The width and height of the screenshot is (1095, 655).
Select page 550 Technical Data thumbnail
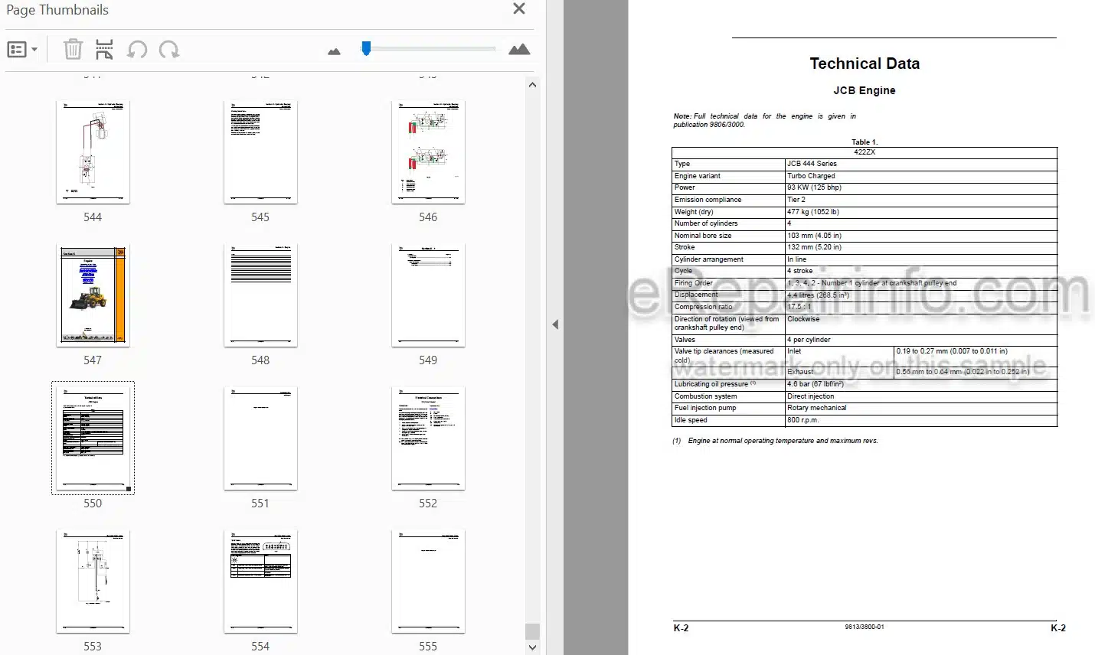[93, 438]
